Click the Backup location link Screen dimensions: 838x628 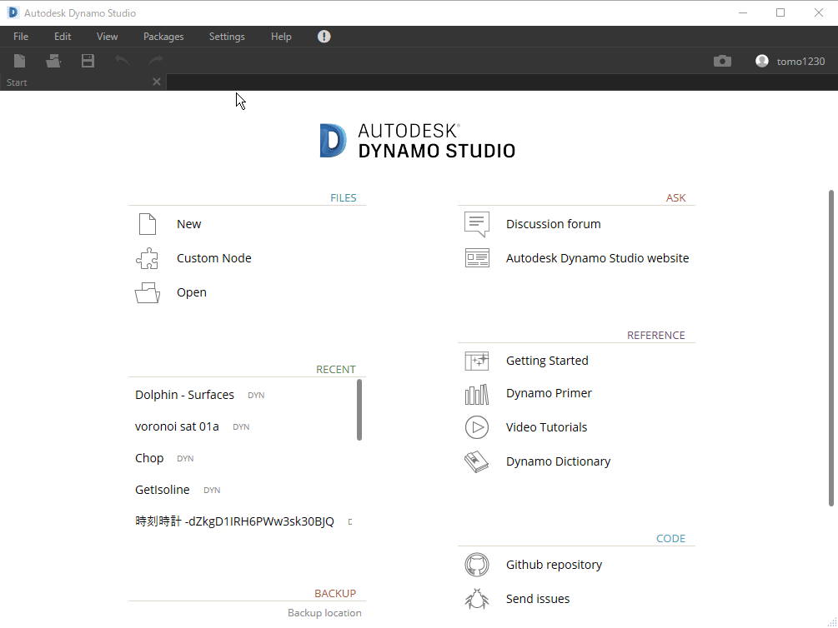[324, 613]
